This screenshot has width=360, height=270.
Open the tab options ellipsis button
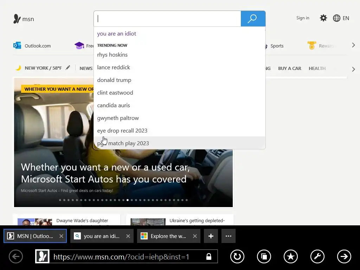[229, 236]
